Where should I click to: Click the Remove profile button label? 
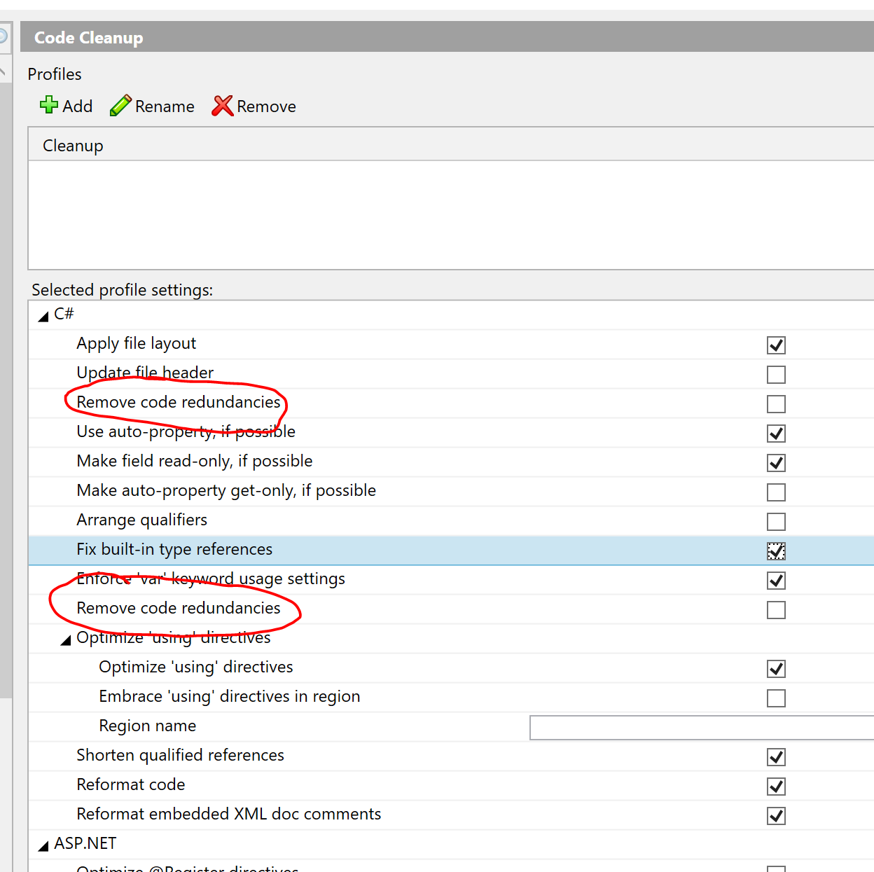click(266, 106)
